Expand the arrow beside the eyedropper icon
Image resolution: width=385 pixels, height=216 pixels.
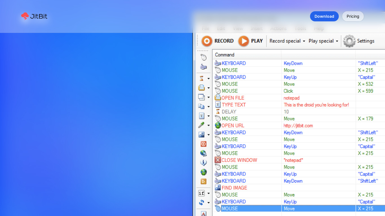click(209, 125)
